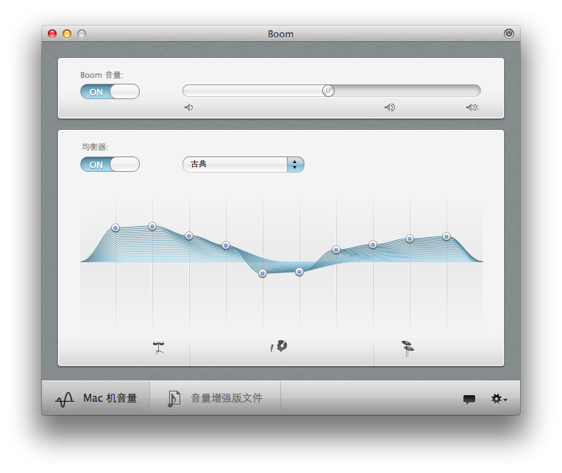Image resolution: width=562 pixels, height=473 pixels.
Task: Toggle the 均衡器 ON switch
Action: click(110, 165)
